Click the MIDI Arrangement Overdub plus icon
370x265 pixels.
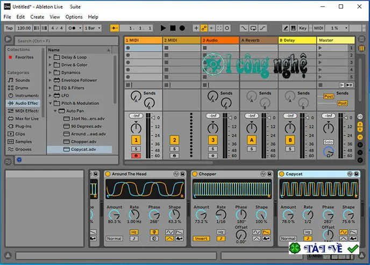coord(196,28)
